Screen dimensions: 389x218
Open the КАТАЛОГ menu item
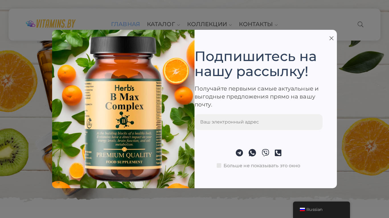point(161,24)
